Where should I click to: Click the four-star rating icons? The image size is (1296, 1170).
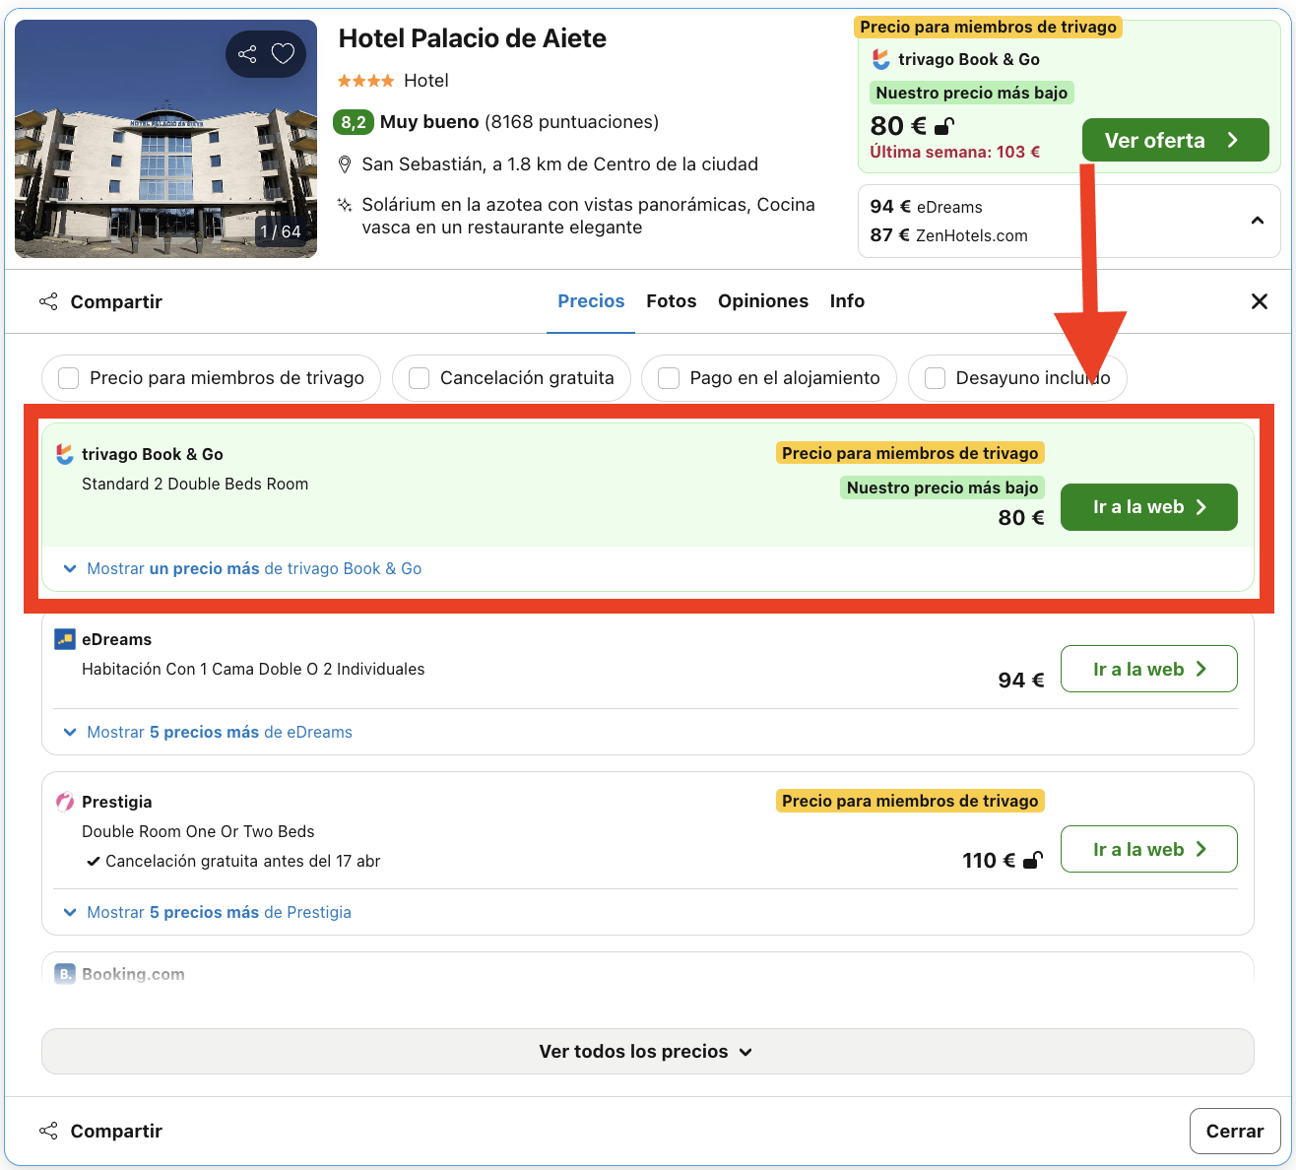pos(366,81)
